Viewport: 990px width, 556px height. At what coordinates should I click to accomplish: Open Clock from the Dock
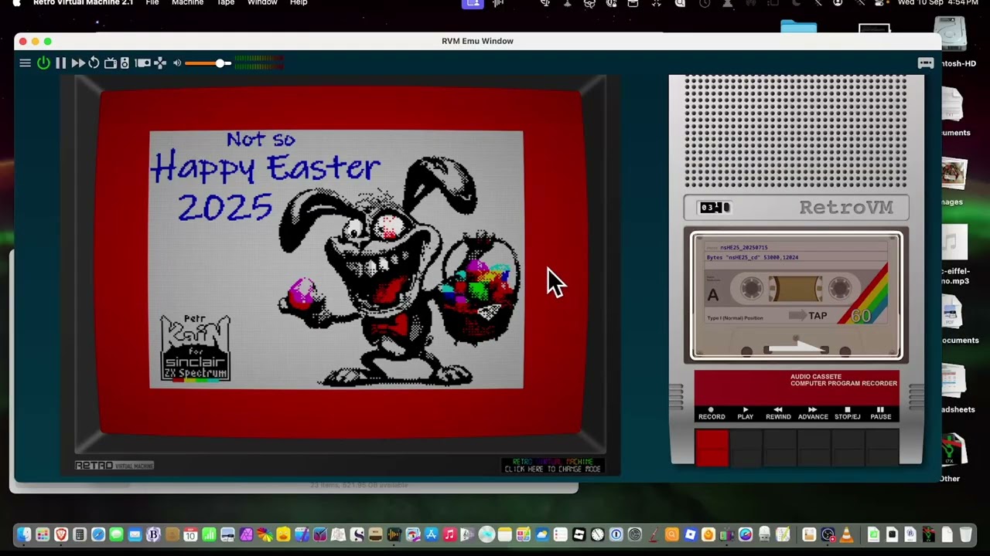point(598,534)
